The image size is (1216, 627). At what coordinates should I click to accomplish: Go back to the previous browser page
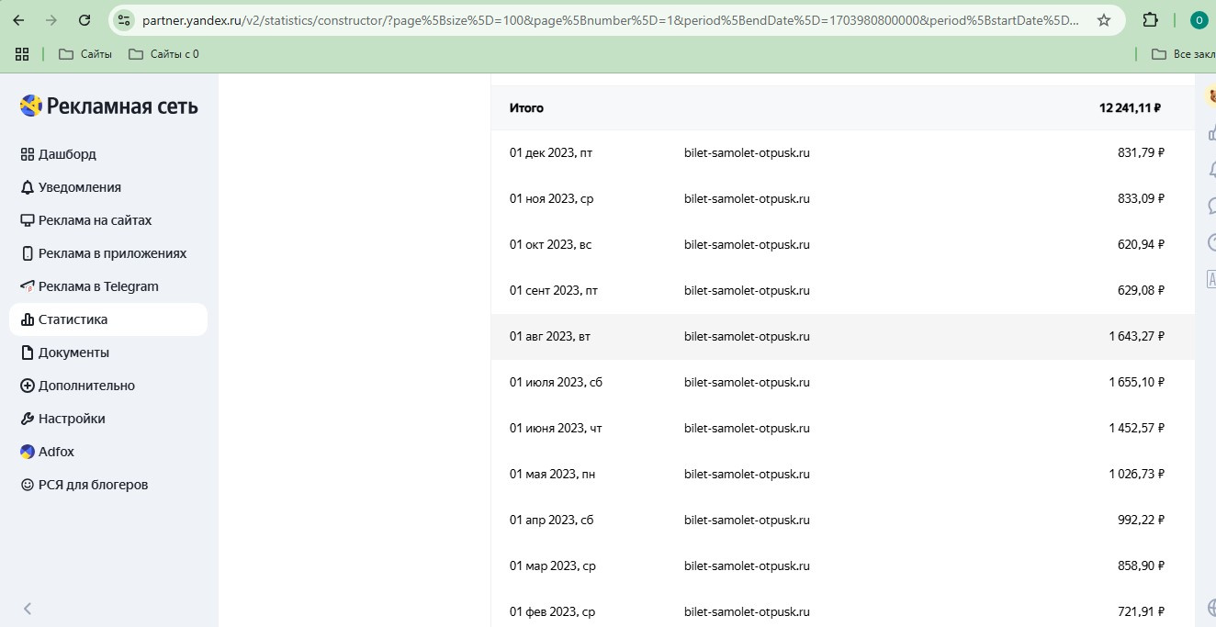(18, 20)
